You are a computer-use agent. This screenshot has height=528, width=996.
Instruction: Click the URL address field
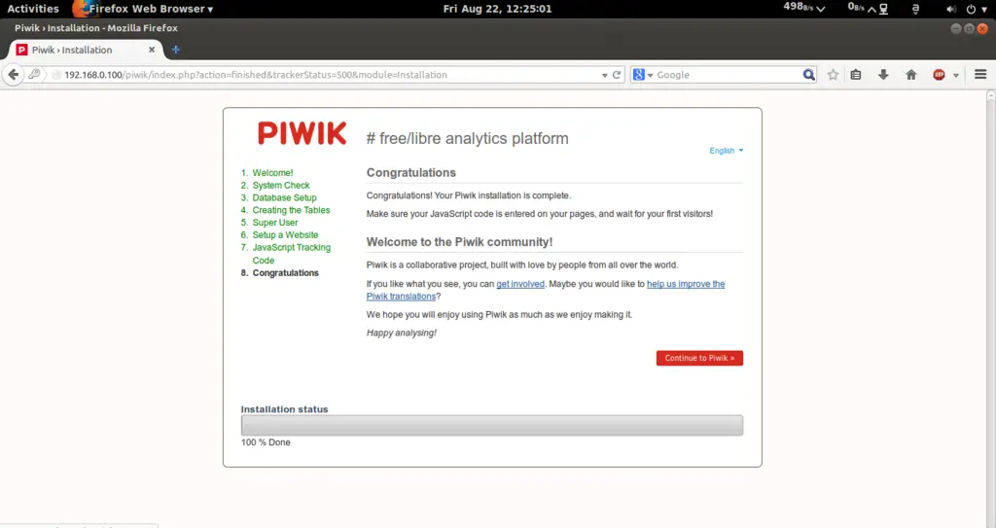[331, 74]
